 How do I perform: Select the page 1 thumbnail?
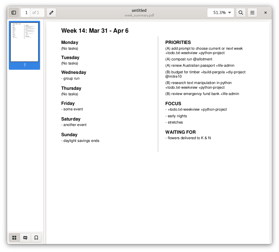click(24, 42)
